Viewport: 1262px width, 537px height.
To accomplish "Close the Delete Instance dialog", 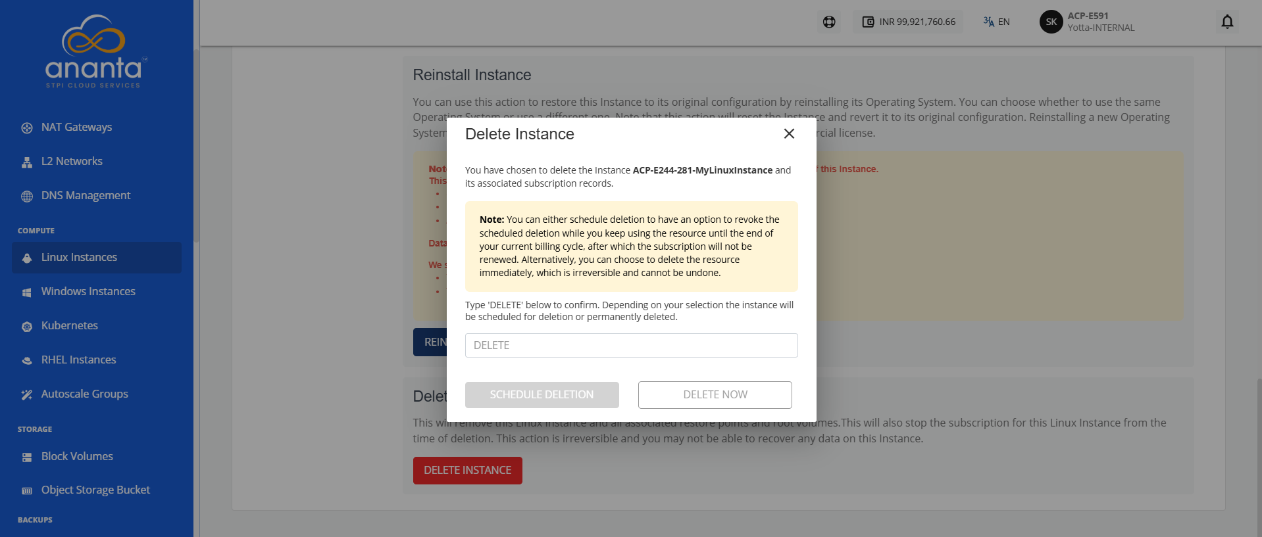I will (789, 133).
